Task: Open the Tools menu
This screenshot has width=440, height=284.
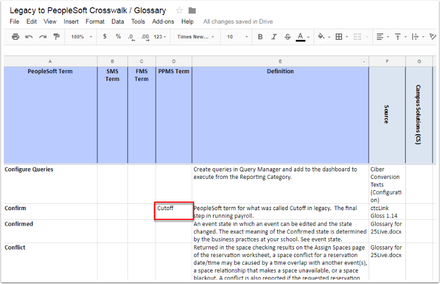Action: (x=138, y=22)
